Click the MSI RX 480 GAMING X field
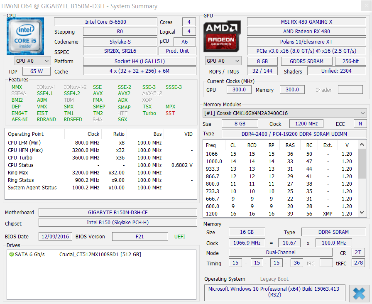This screenshot has width=372, height=304. tap(306, 22)
